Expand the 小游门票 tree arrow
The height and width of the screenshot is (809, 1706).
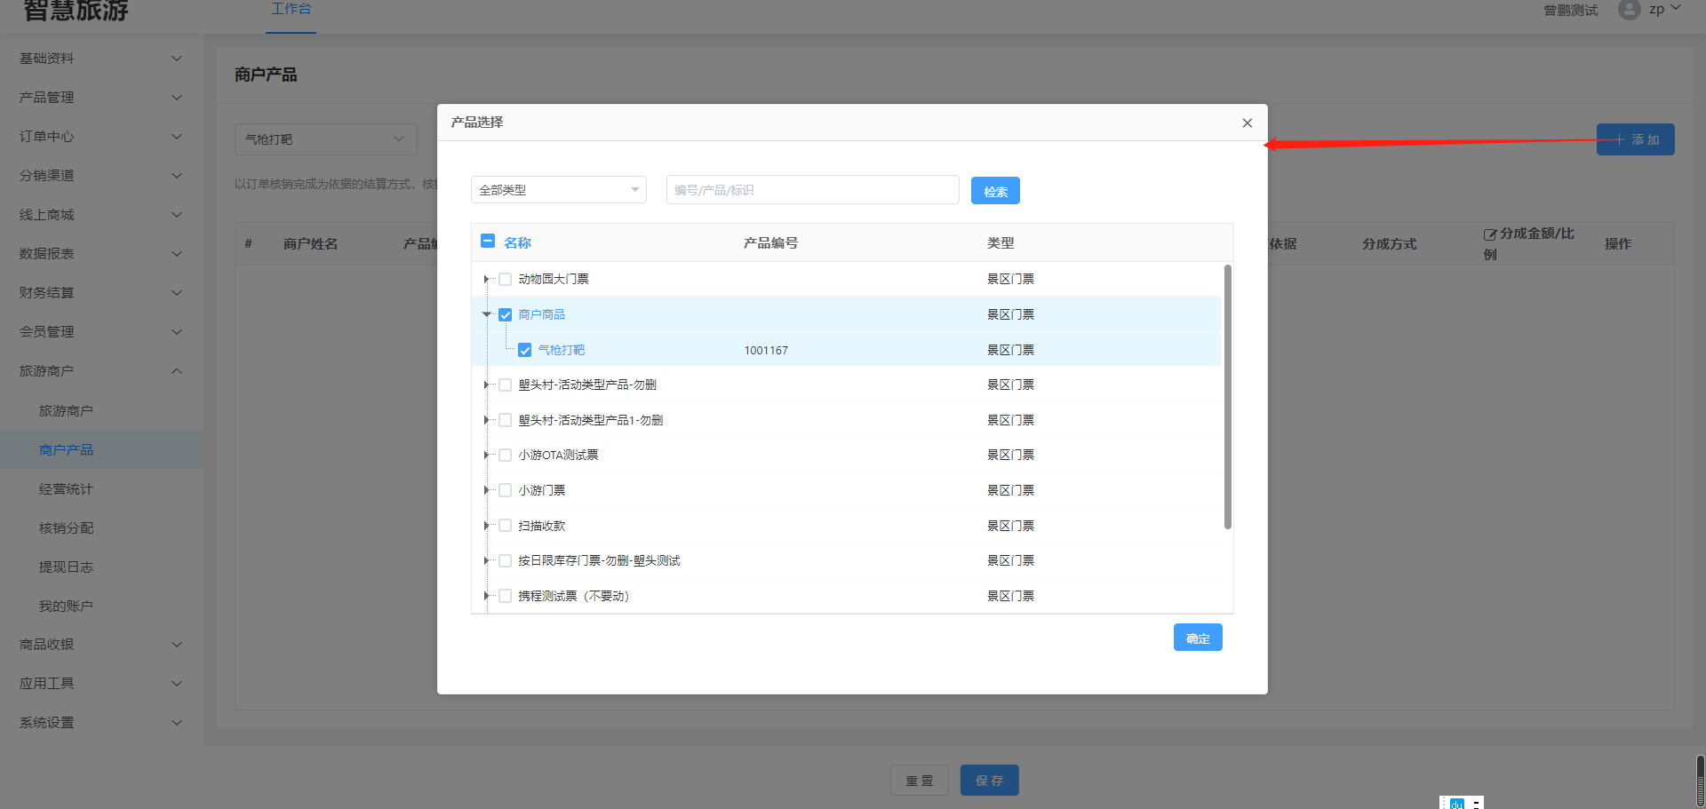(486, 490)
